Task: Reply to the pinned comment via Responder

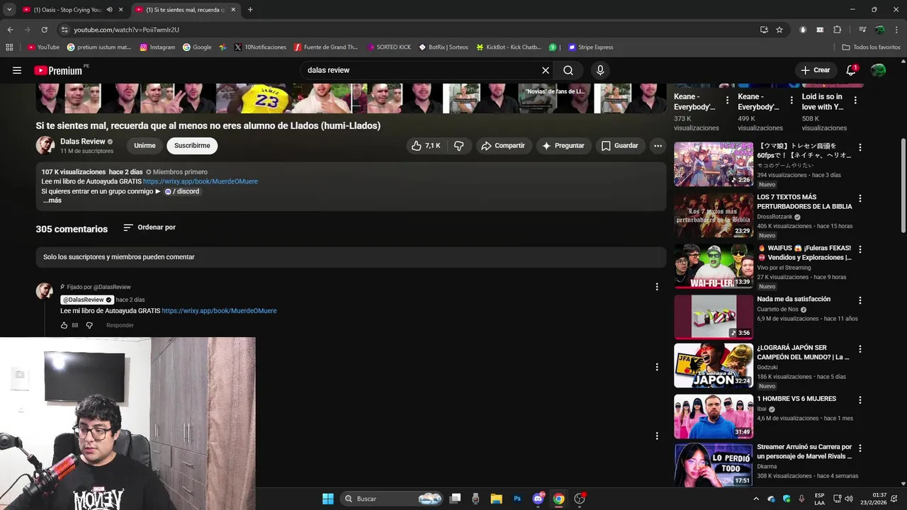Action: coord(120,325)
